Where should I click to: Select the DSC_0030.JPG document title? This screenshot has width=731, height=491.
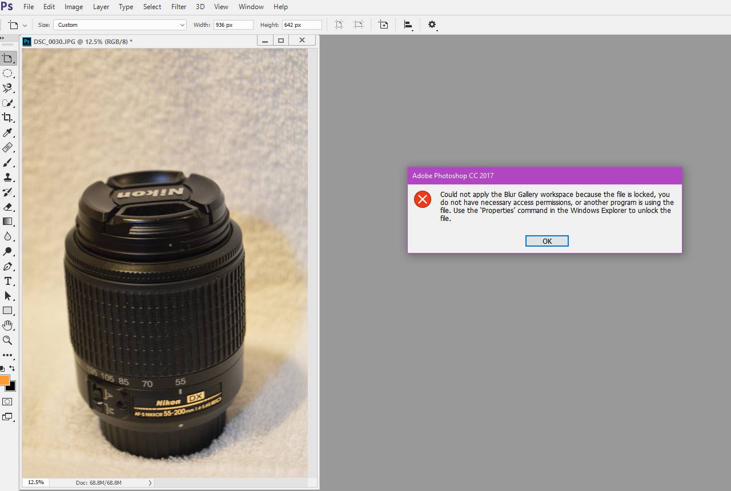[x=83, y=41]
